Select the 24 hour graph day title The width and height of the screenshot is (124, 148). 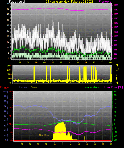pos(69,2)
